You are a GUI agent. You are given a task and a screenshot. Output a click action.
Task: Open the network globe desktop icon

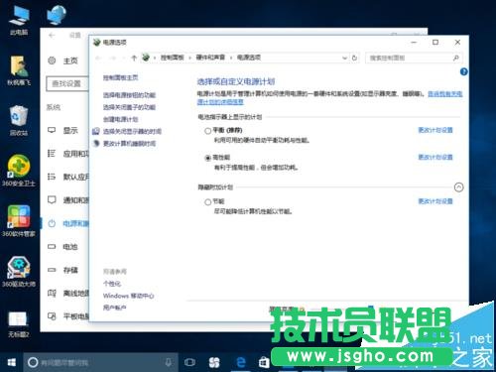57,14
